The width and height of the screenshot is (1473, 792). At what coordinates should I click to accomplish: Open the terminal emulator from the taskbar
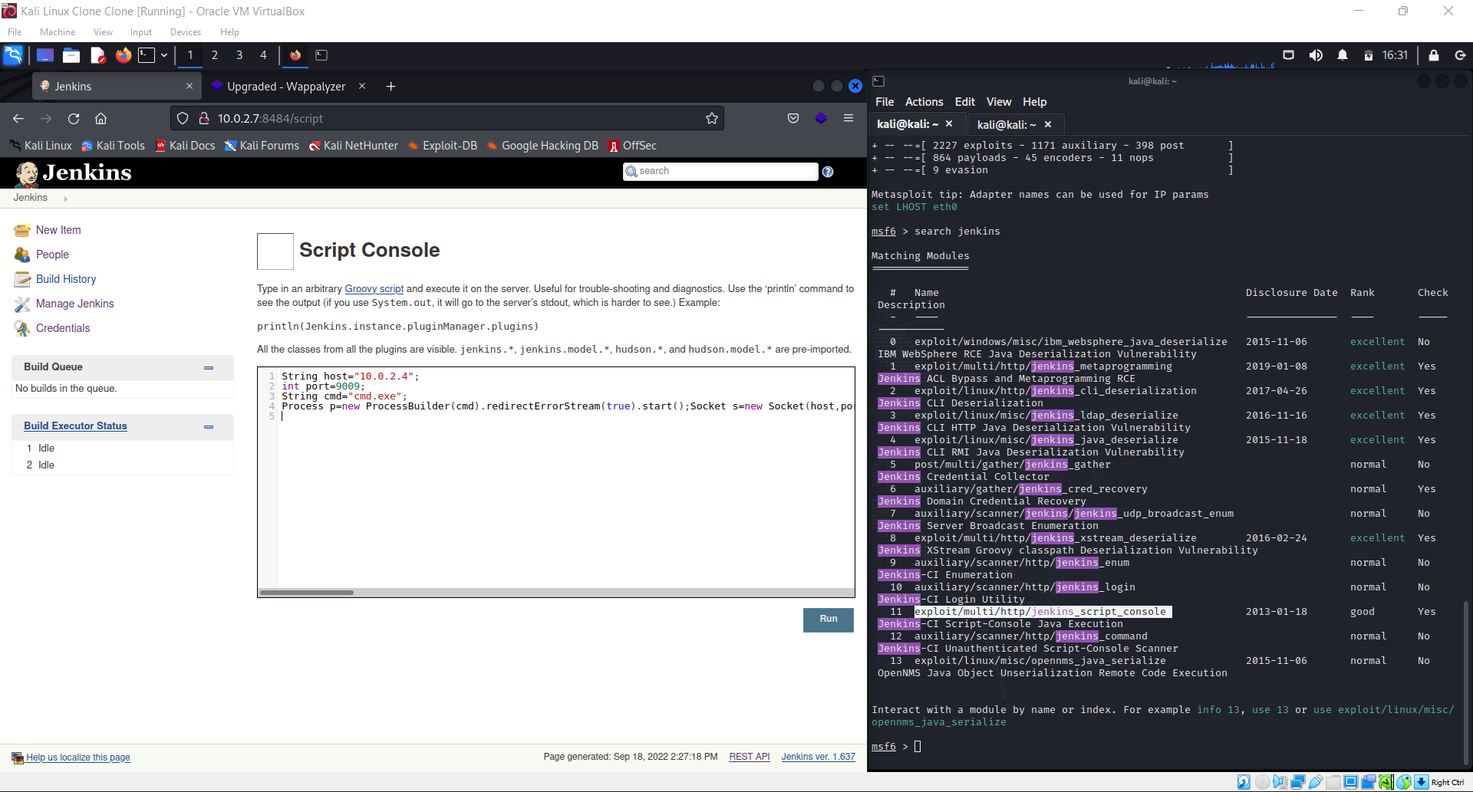tap(148, 55)
